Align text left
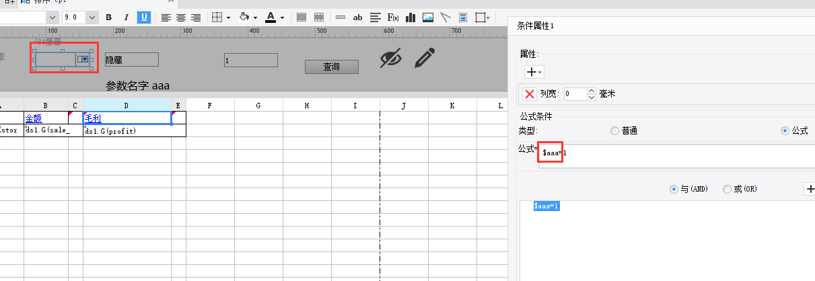 166,17
